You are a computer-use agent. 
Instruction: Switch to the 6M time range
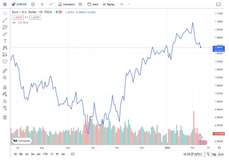click(39, 154)
